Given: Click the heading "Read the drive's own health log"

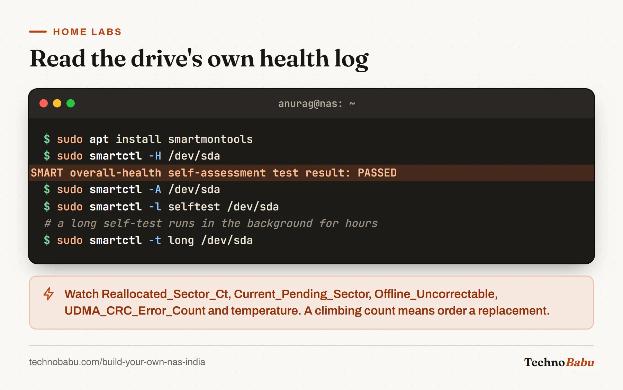Looking at the screenshot, I should coord(199,58).
